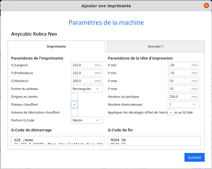Click the Suivant button
The image size is (212, 169).
(194, 157)
